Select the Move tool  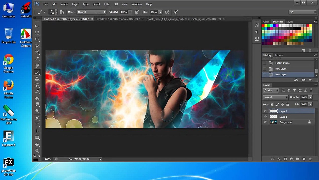pos(37,26)
